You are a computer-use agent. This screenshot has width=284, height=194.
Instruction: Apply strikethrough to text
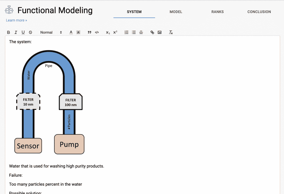(x=30, y=32)
